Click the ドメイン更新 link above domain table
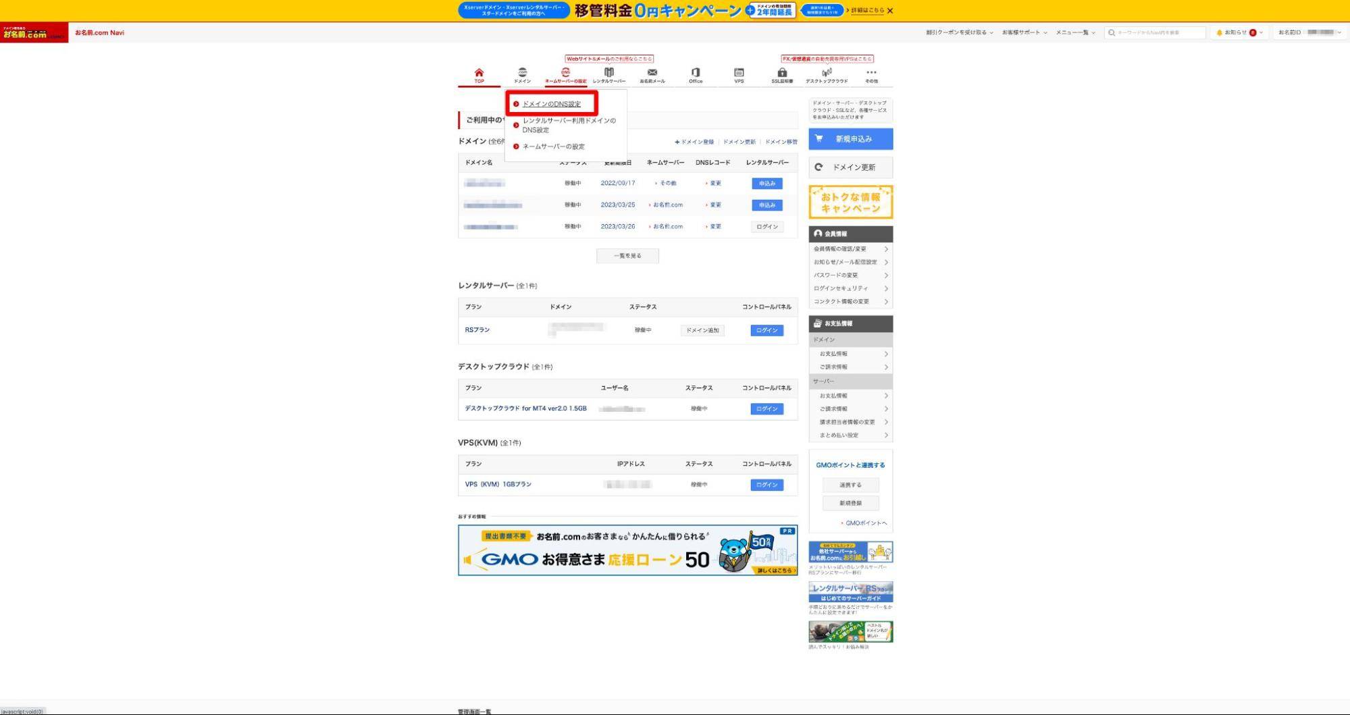1350x715 pixels. pyautogui.click(x=739, y=142)
